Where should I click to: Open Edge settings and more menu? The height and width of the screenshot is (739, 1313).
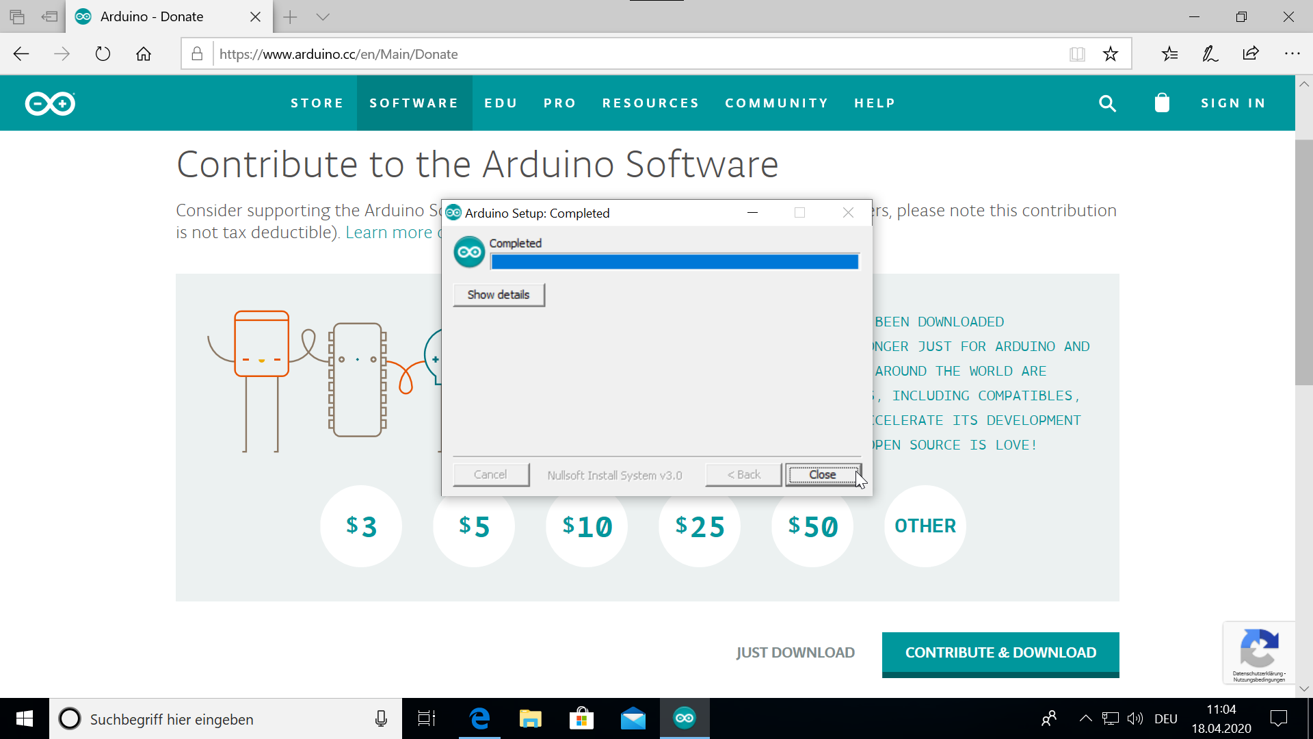point(1292,53)
